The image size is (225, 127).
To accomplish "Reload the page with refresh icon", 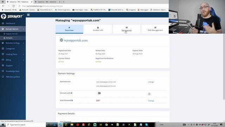I will coord(13,6).
